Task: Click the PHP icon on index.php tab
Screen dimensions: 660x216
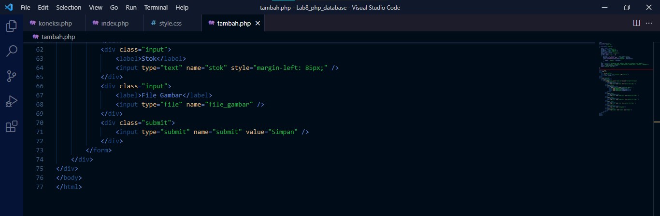Action: [x=96, y=23]
